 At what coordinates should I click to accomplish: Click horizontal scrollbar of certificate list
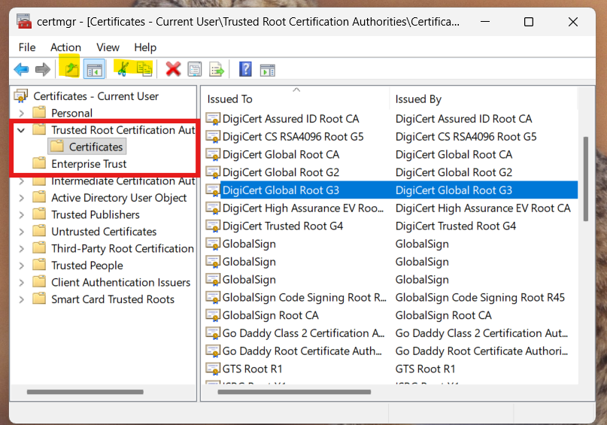coord(294,392)
